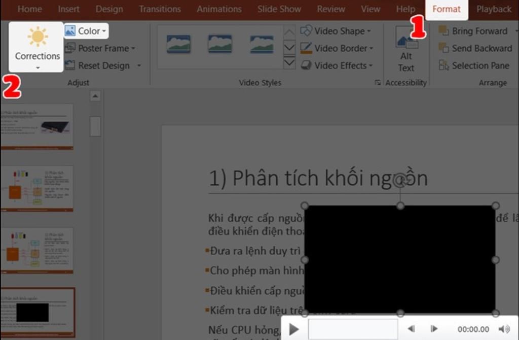Apply the third video style thumbnail
The image size is (519, 340).
262,44
